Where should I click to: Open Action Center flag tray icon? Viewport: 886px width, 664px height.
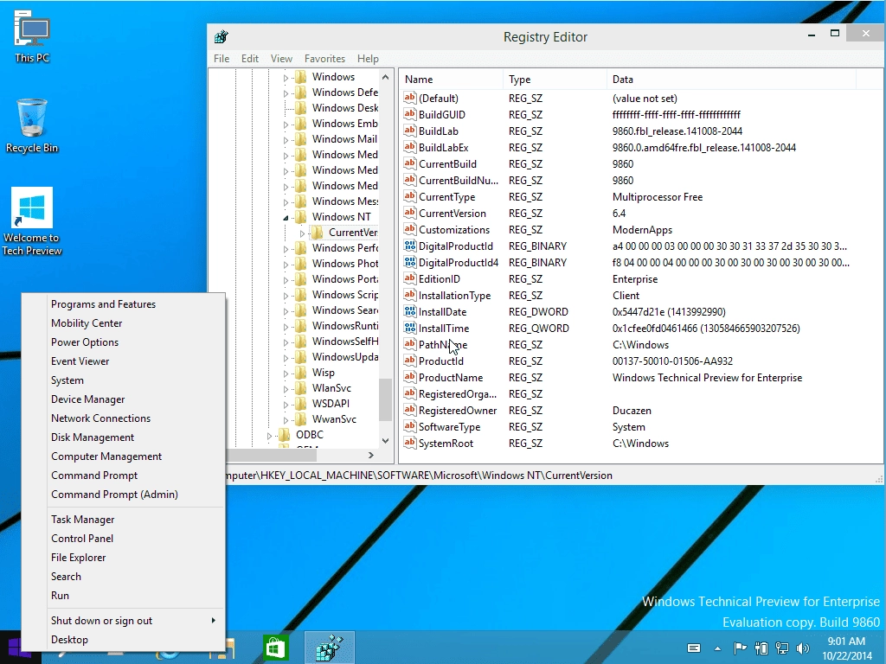point(740,648)
